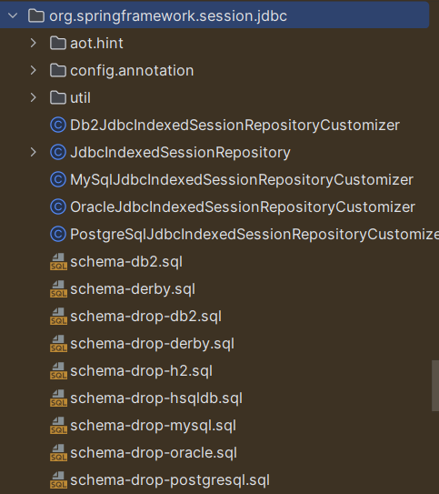Screen dimensions: 439x494
Task: Expand the config.annotation folder
Action: tap(34, 70)
